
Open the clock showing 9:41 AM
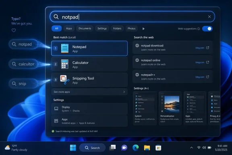click(x=221, y=148)
